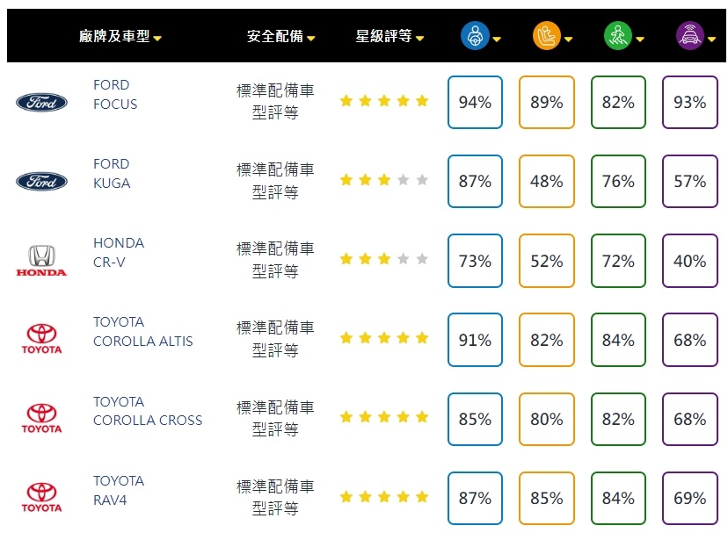
Task: Click the 85% child score for RAV4
Action: [546, 499]
